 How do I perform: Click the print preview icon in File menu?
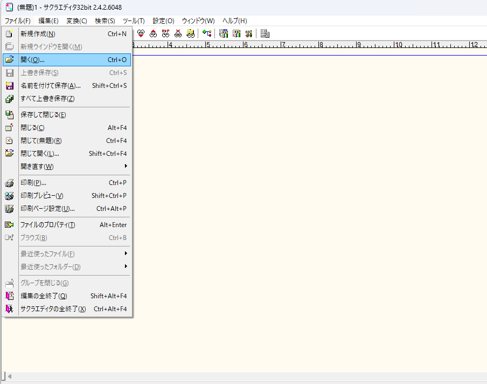pyautogui.click(x=9, y=196)
